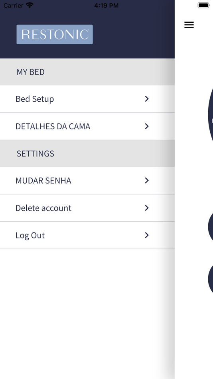
Task: Click the chevron beside MUDAR SENHA
Action: [146, 180]
